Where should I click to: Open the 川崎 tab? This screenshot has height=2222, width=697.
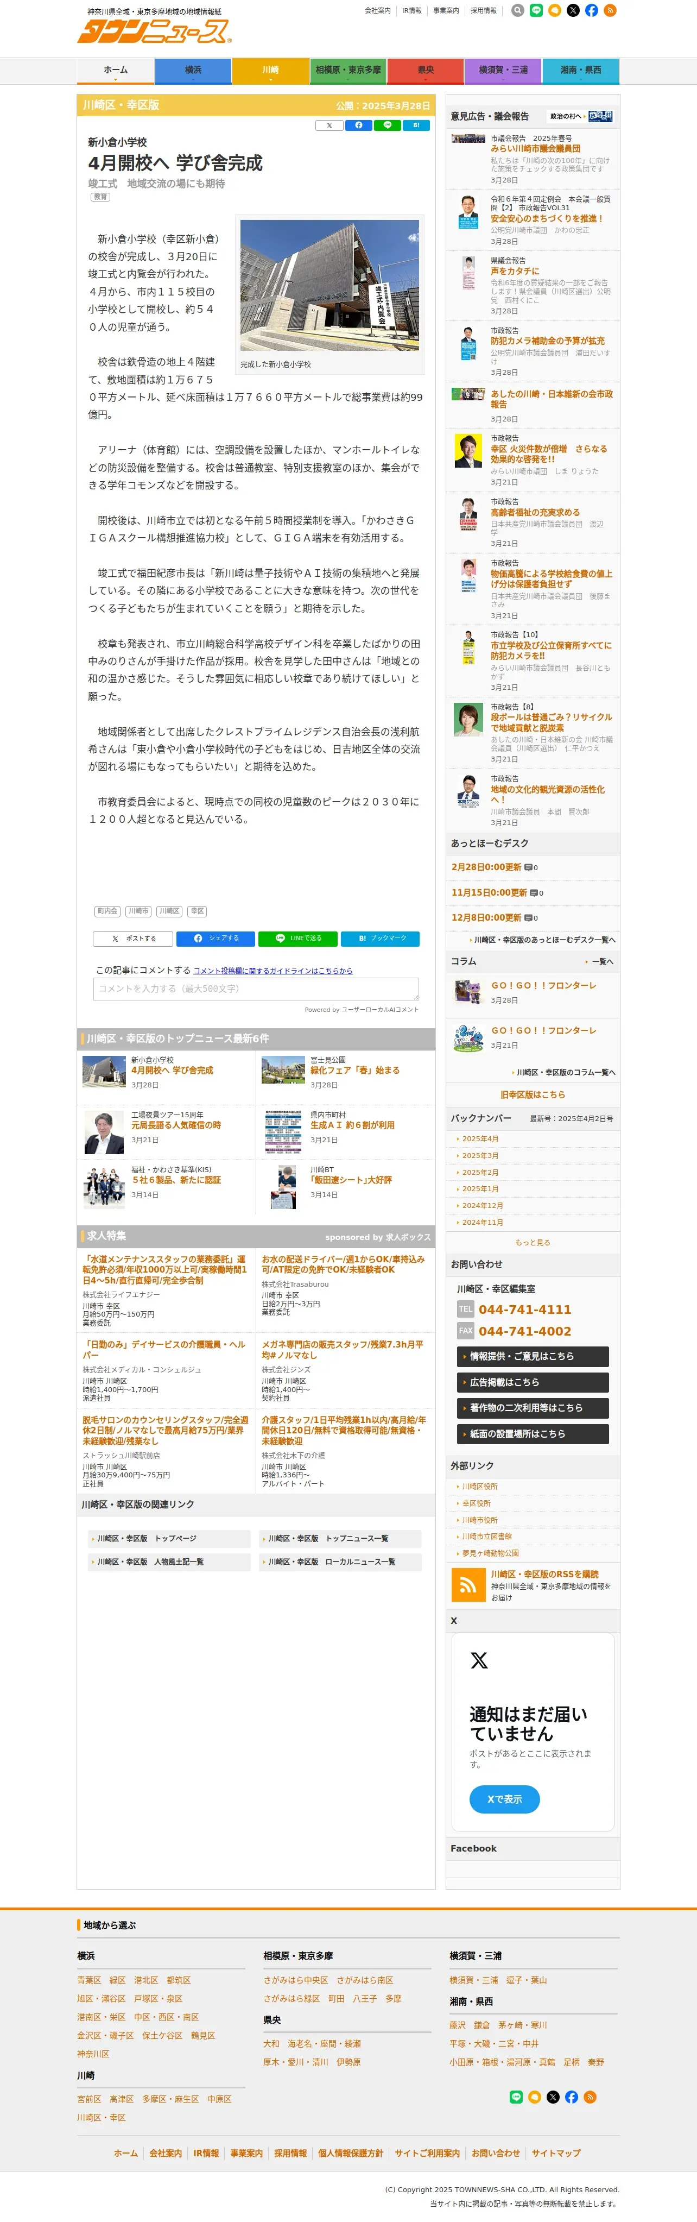coord(270,71)
